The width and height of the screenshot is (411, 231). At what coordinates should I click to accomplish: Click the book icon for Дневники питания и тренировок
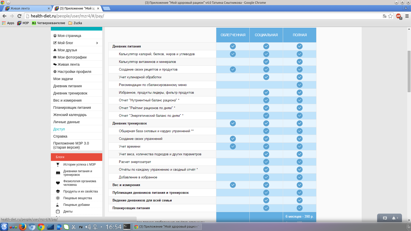click(58, 173)
